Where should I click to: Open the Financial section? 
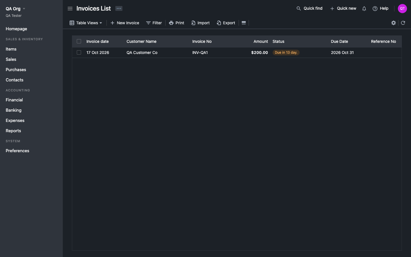14,100
